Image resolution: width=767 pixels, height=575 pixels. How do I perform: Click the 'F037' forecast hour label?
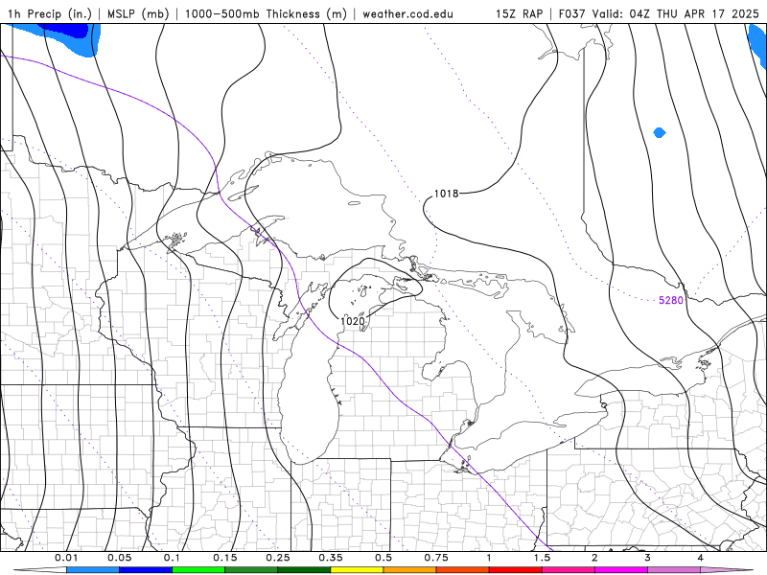coord(571,13)
